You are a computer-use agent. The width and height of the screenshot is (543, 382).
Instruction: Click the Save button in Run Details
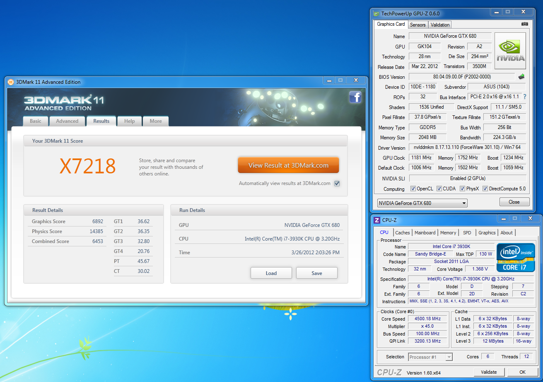pyautogui.click(x=317, y=273)
